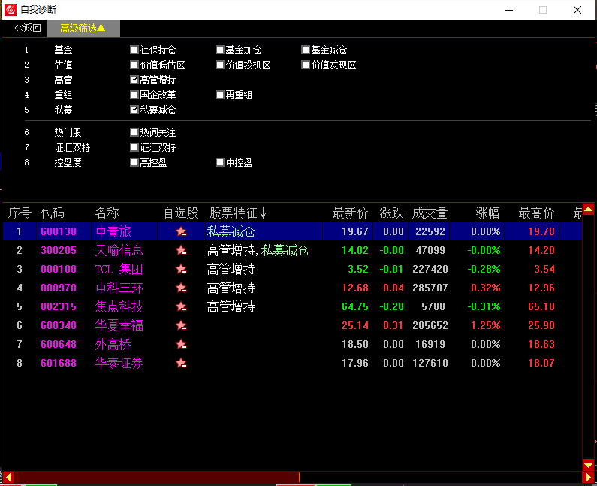
Task: Enable the 社保持仓 checkbox
Action: 134,50
